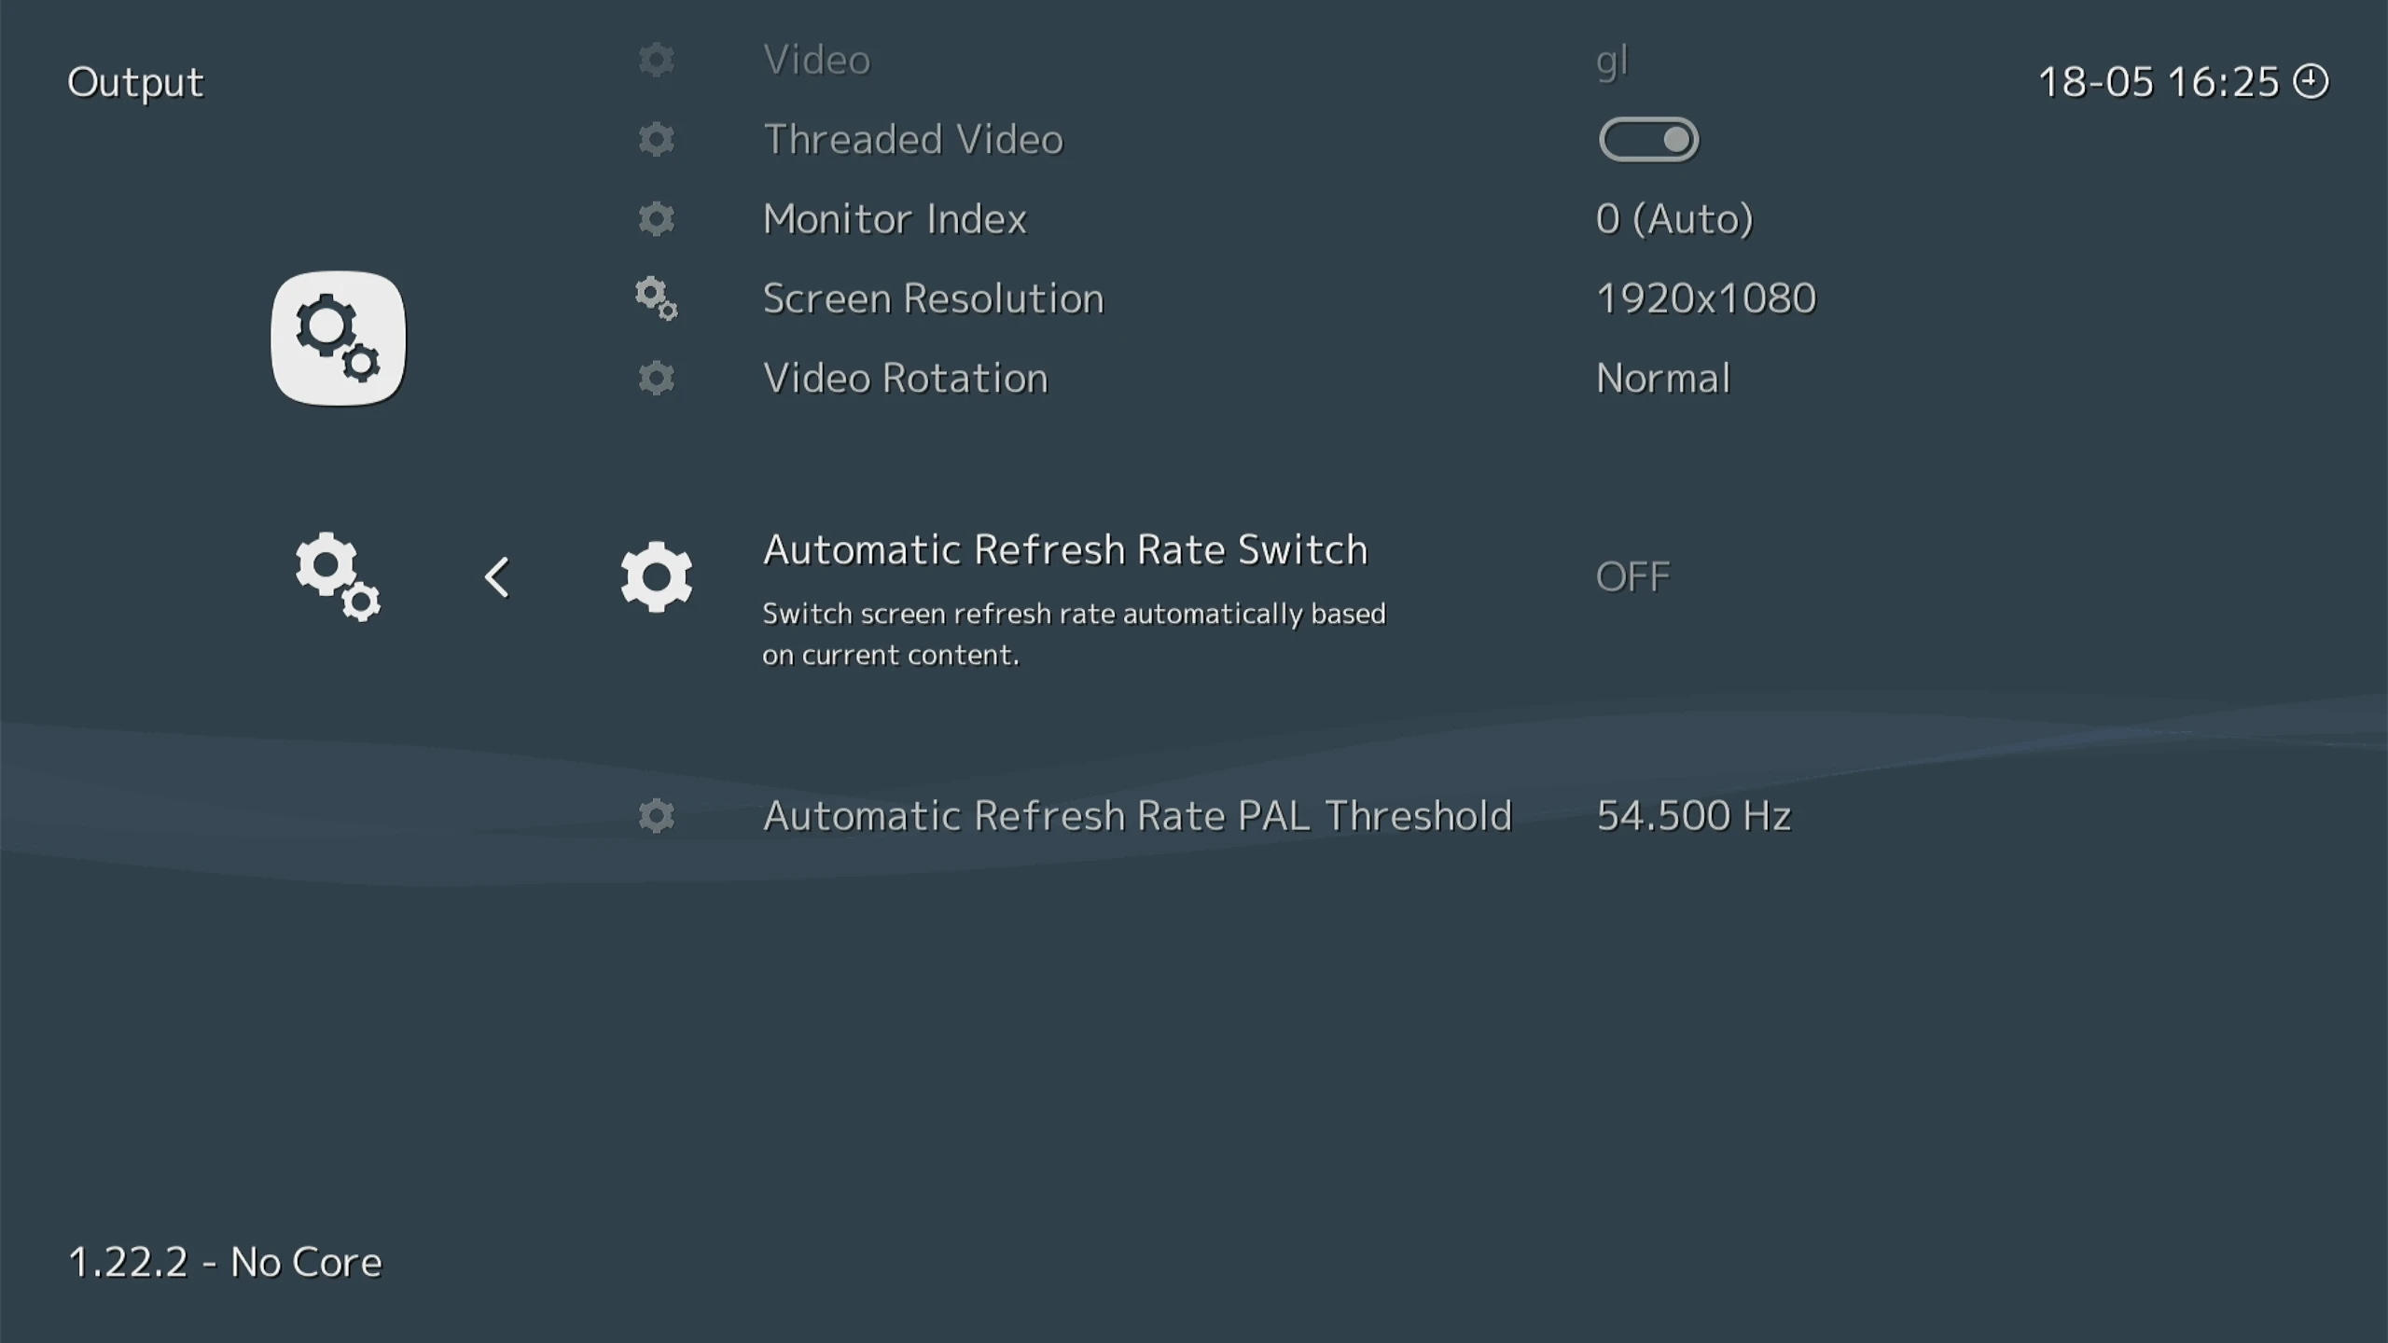The height and width of the screenshot is (1343, 2388).
Task: Toggle the Threaded Video switch
Action: coord(1648,140)
